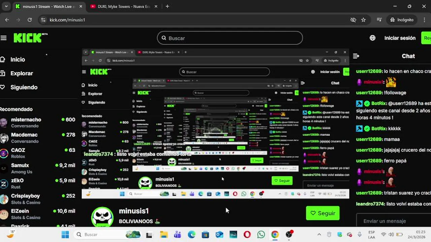The height and width of the screenshot is (242, 431).
Task: Click the Buscar search field on Kick
Action: click(230, 38)
